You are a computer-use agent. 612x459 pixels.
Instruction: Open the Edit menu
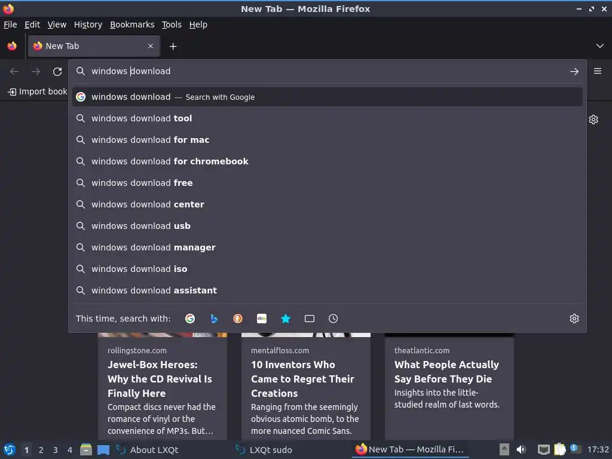point(32,25)
